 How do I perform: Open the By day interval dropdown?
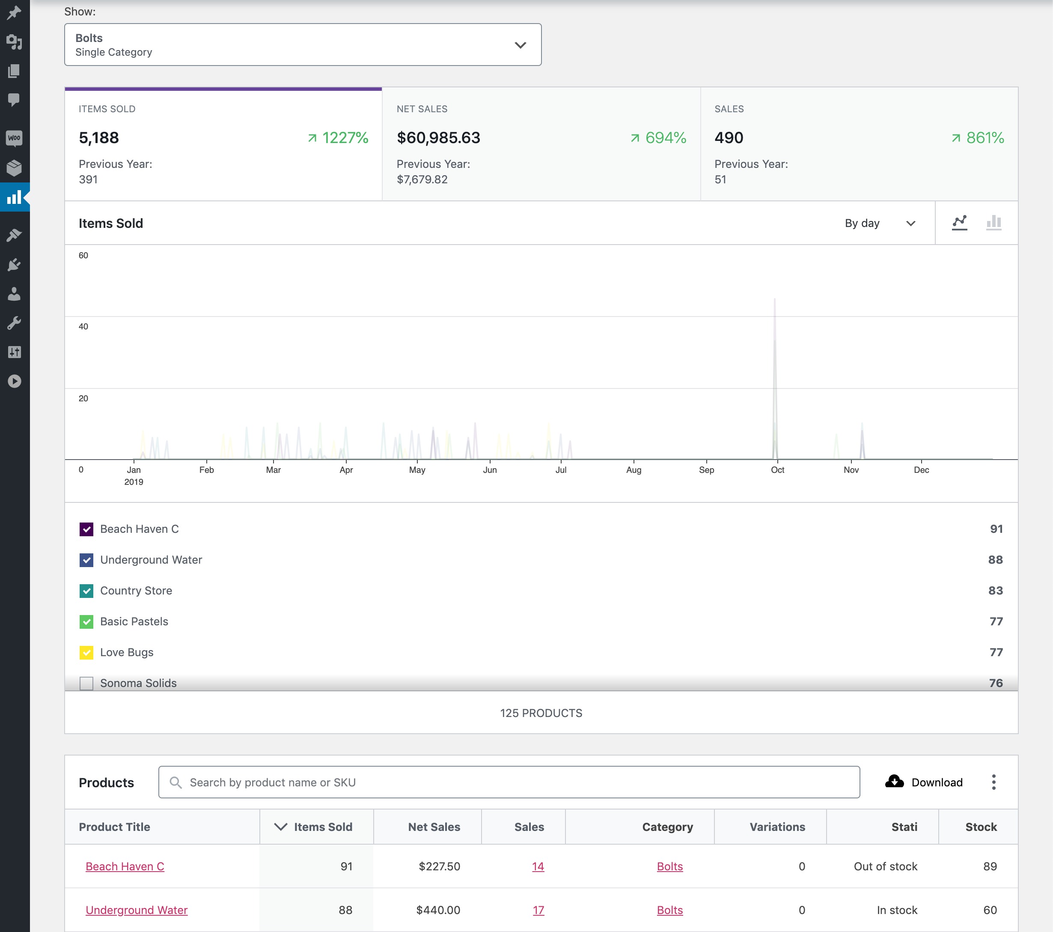[879, 223]
